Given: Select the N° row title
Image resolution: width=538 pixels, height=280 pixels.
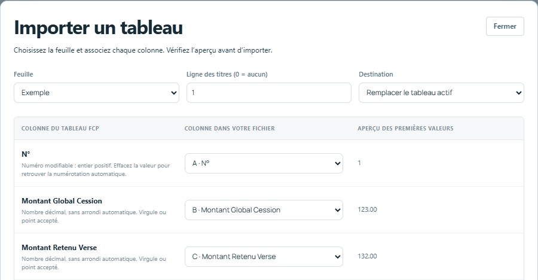Looking at the screenshot, I should 26,154.
